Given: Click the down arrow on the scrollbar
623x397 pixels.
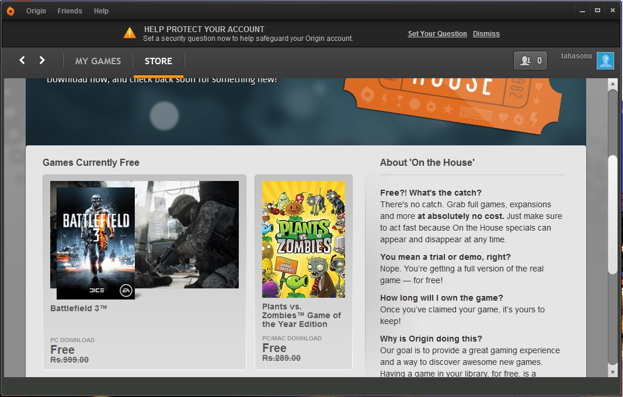Looking at the screenshot, I should (x=613, y=371).
